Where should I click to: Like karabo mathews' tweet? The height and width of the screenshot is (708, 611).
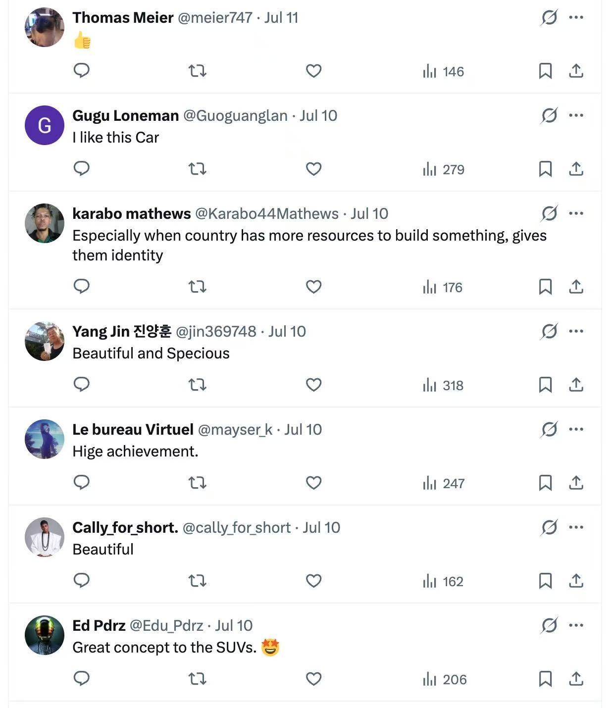pos(313,287)
